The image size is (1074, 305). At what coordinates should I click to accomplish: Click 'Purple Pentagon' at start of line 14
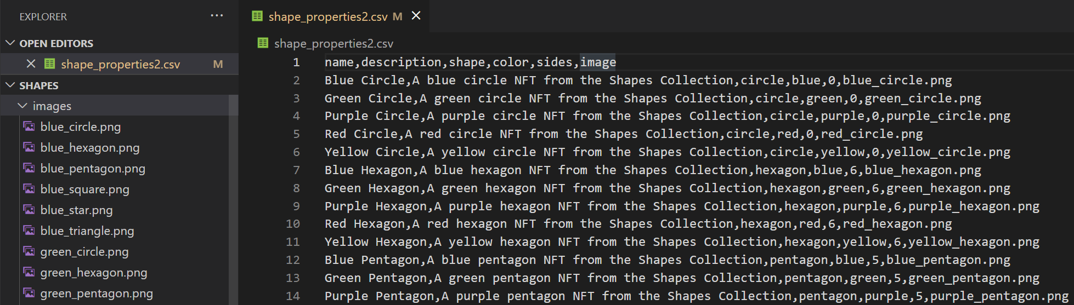[383, 296]
